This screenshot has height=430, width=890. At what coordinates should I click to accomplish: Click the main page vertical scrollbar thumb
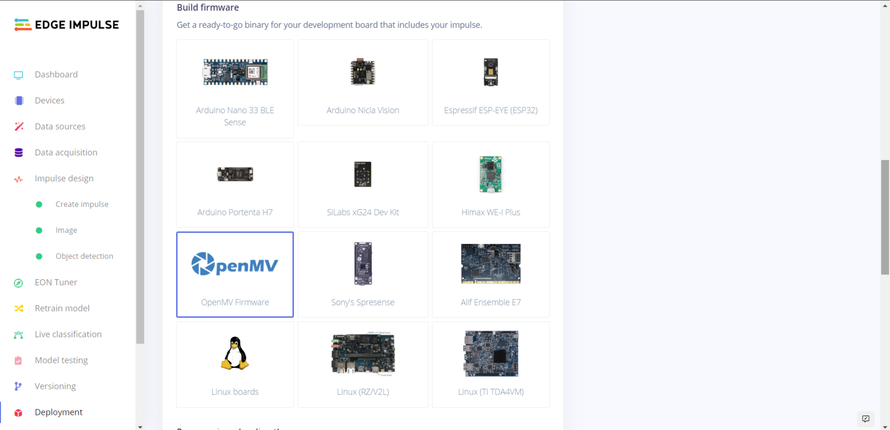click(885, 218)
